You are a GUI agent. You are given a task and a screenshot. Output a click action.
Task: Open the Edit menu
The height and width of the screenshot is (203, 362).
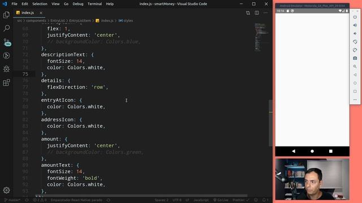coord(25,4)
